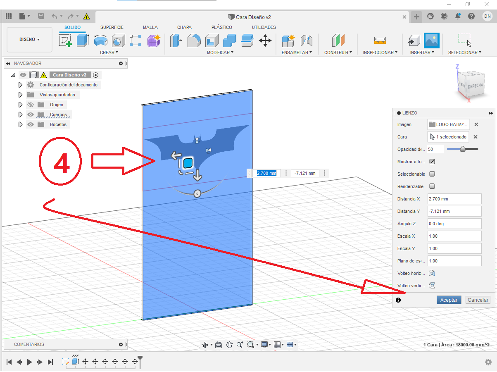Image resolution: width=497 pixels, height=372 pixels.
Task: Click the vertical flip icon
Action: pyautogui.click(x=432, y=286)
